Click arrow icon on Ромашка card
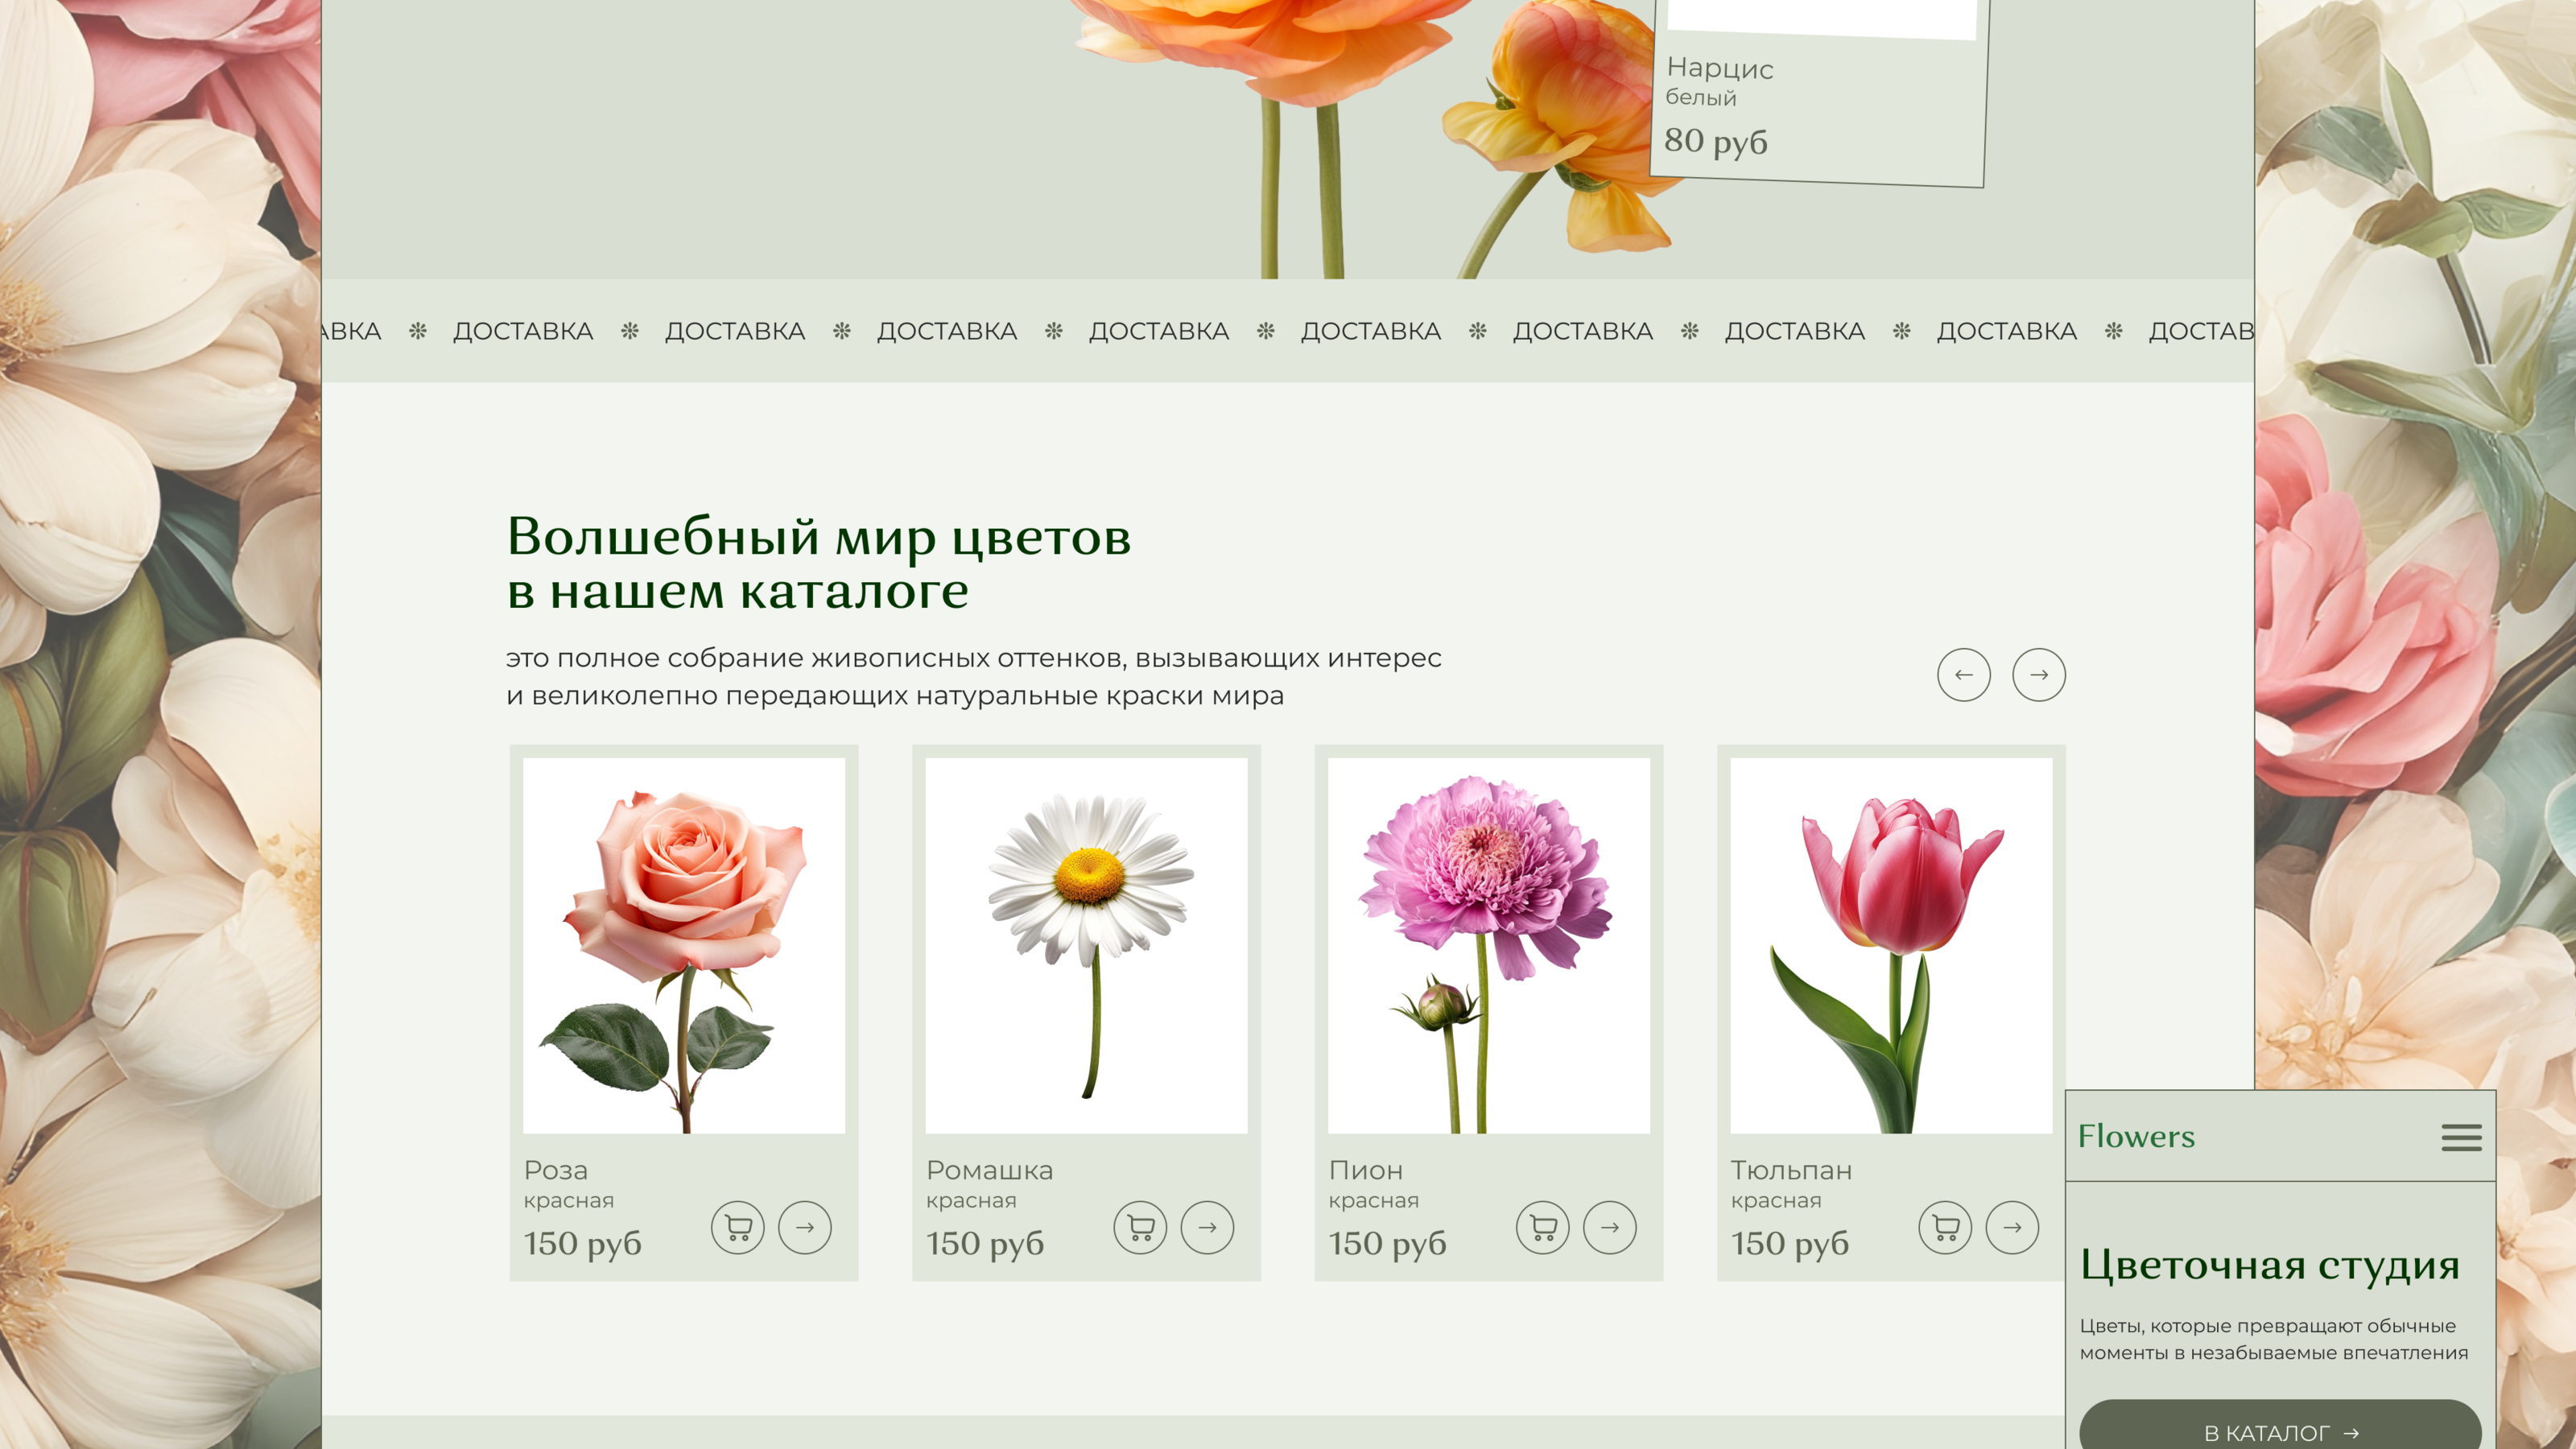 (1207, 1227)
